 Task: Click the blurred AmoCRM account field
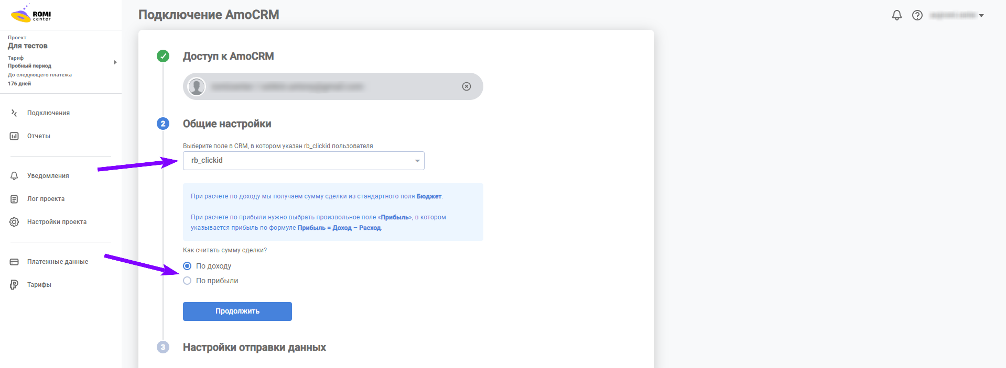(333, 86)
